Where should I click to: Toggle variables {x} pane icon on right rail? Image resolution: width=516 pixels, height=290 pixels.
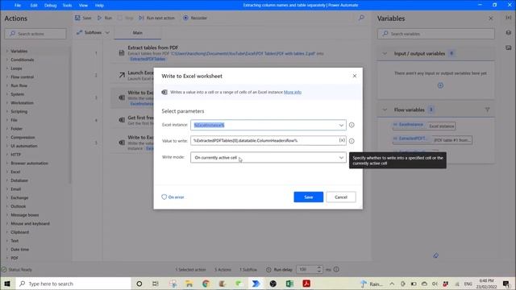click(x=509, y=18)
